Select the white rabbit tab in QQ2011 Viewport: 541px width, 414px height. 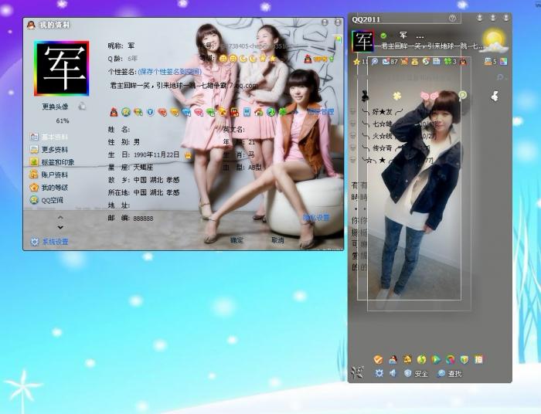[495, 97]
